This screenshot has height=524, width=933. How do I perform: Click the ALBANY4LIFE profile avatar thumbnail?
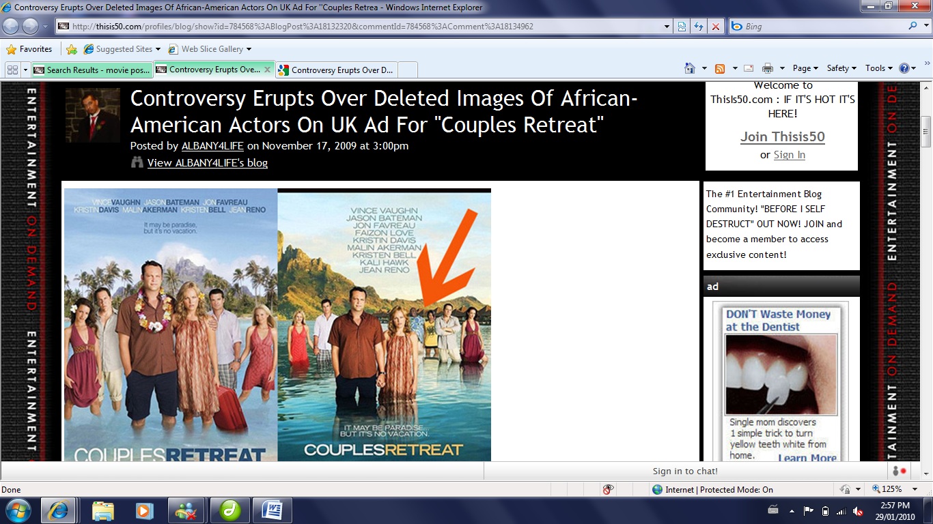tap(93, 115)
